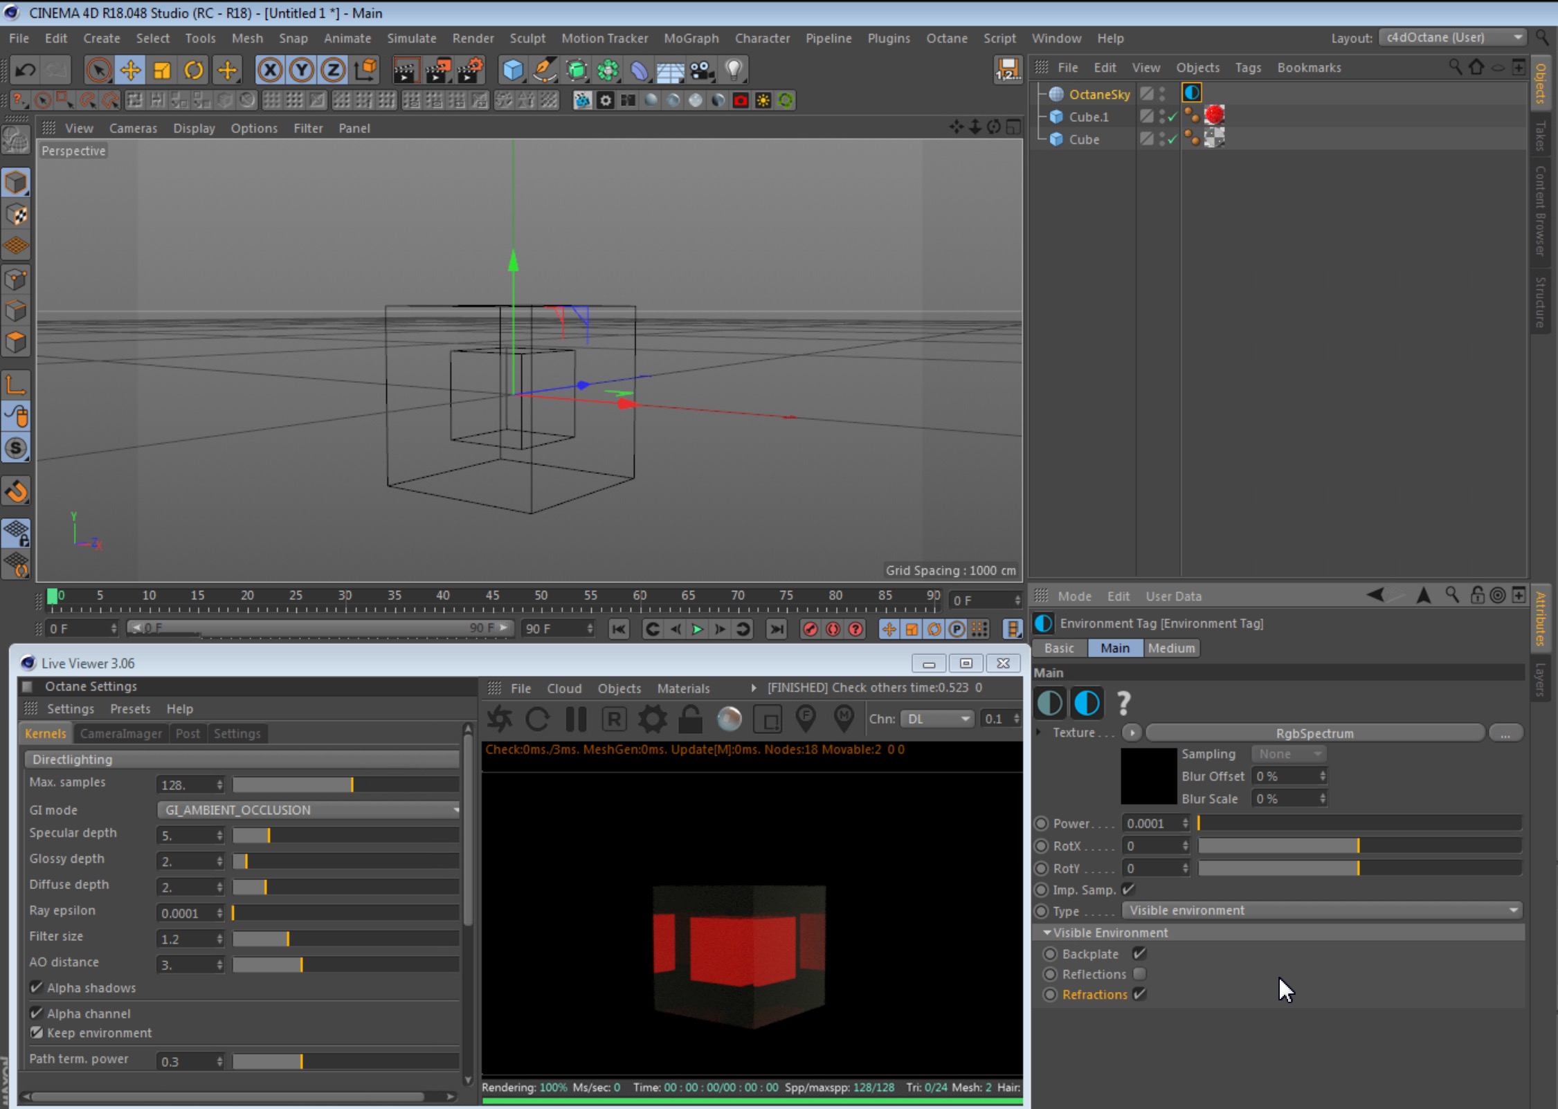1558x1109 pixels.
Task: Enable the Reflections checkbox
Action: [x=1139, y=974]
